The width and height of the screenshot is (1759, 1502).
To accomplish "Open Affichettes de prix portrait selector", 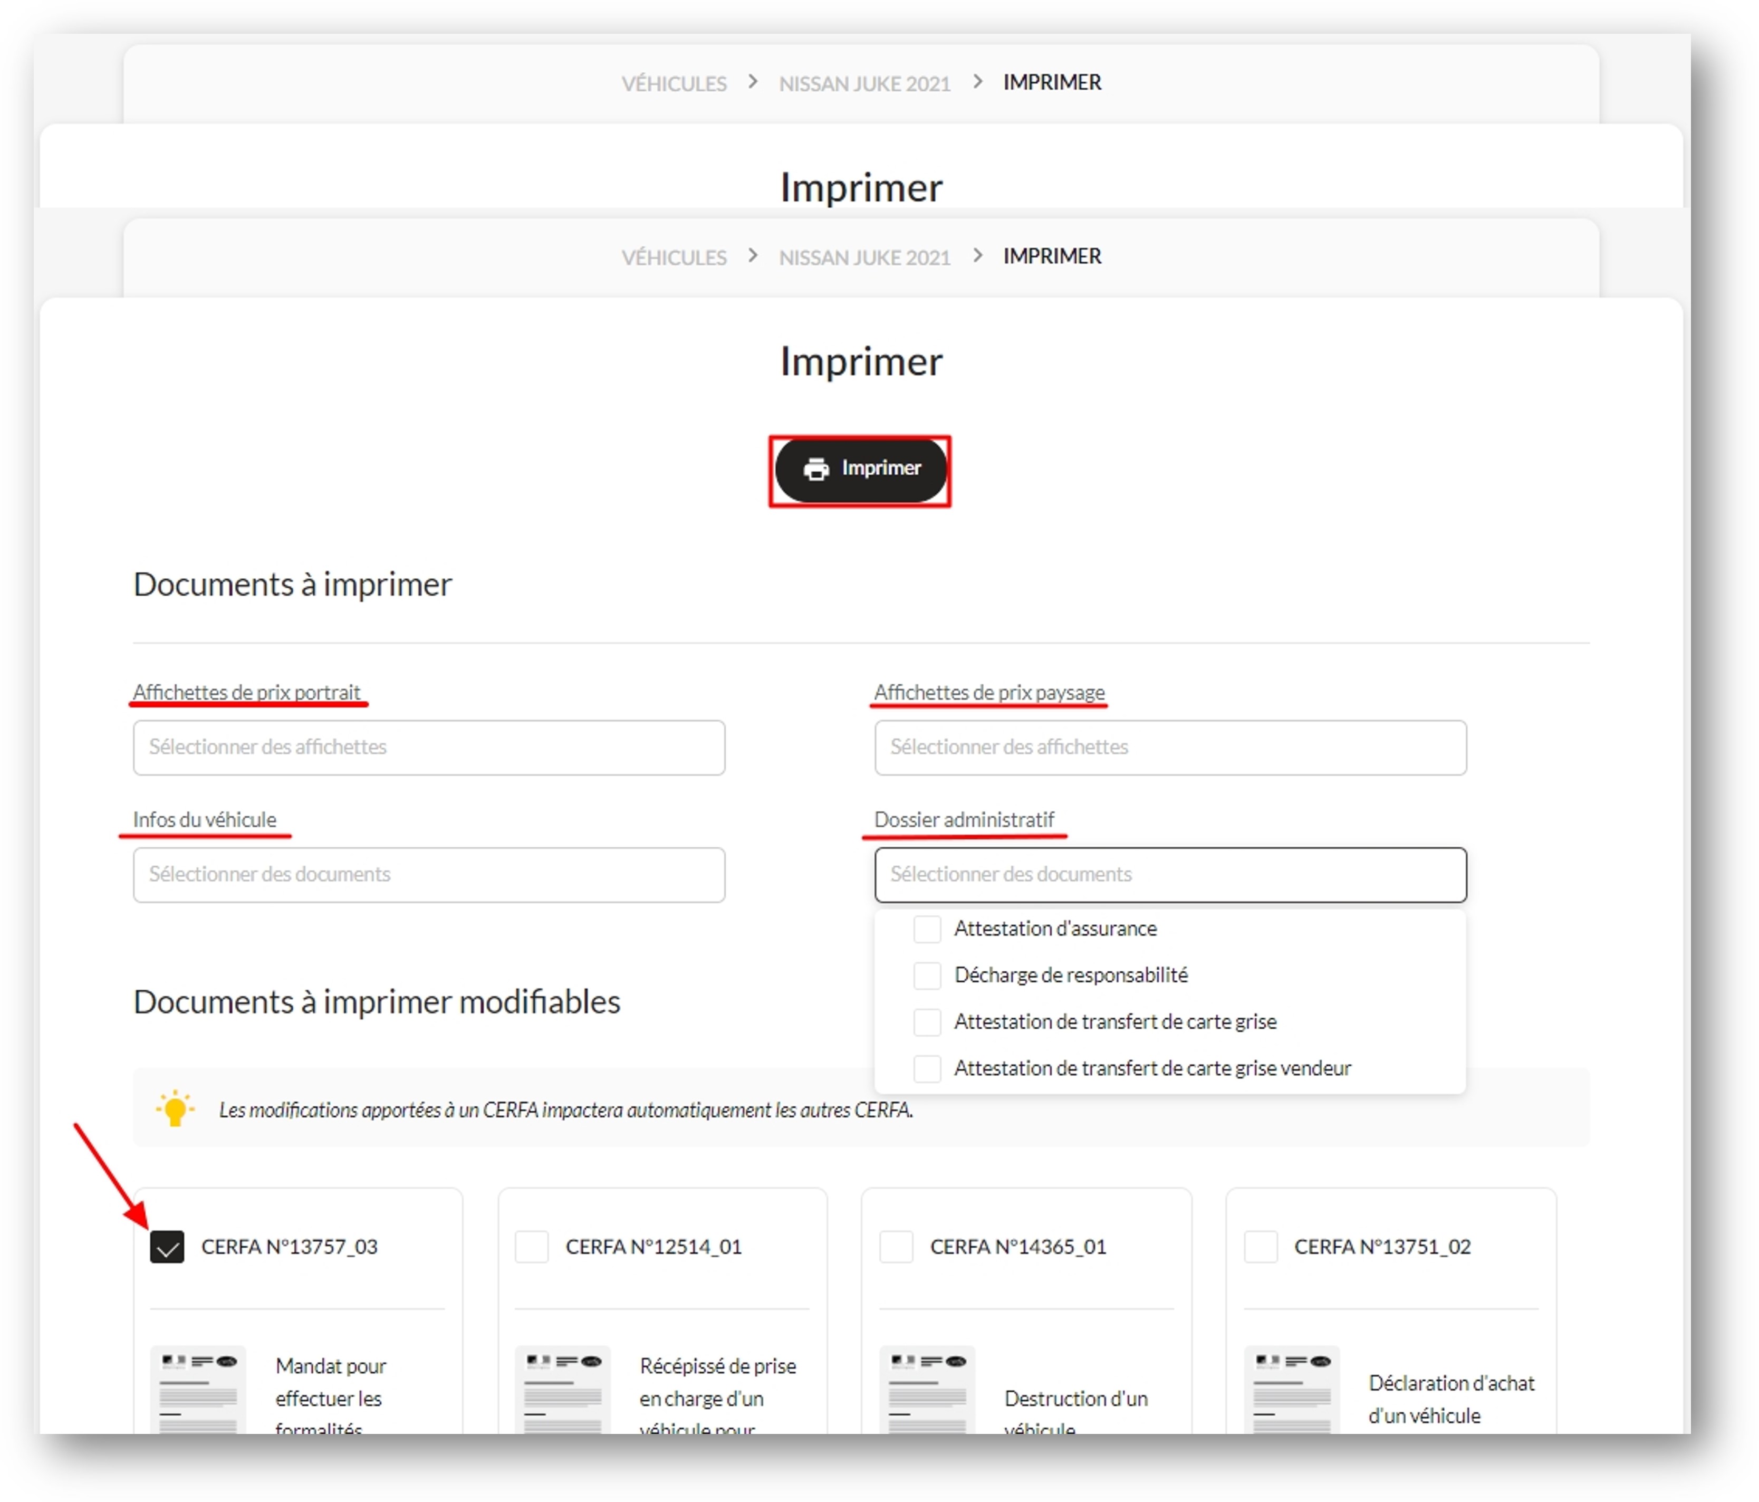I will coord(429,747).
